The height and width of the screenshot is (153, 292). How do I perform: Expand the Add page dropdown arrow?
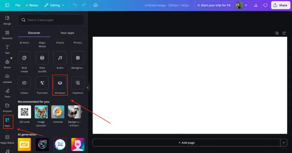(x=284, y=142)
